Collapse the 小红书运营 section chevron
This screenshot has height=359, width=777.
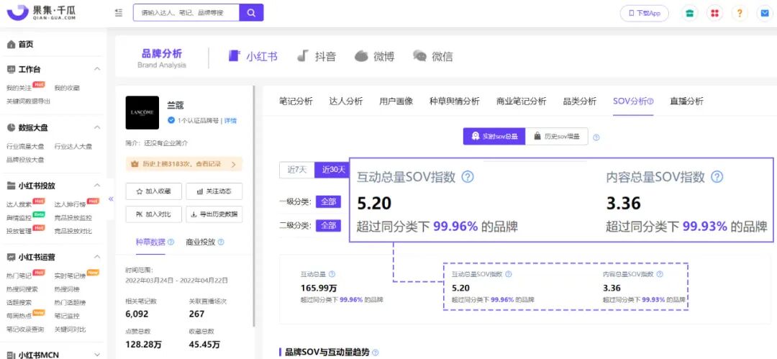[x=97, y=257]
